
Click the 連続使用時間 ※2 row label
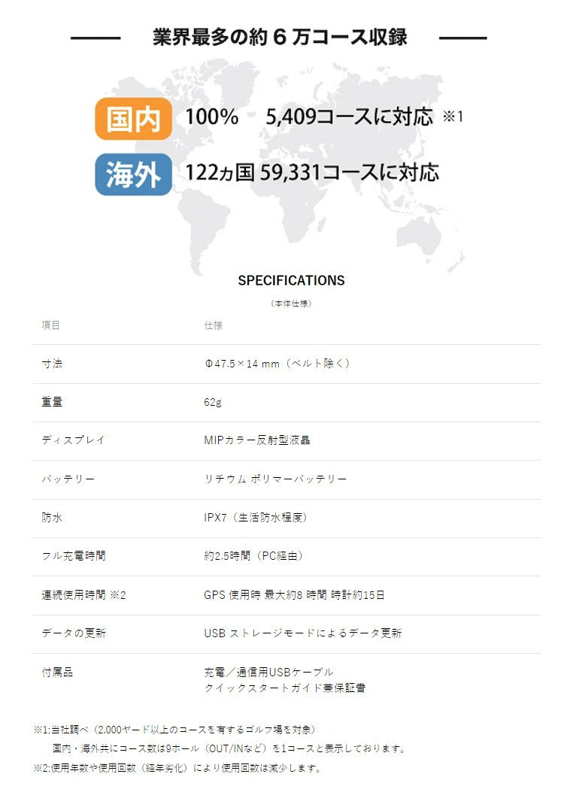pyautogui.click(x=83, y=595)
